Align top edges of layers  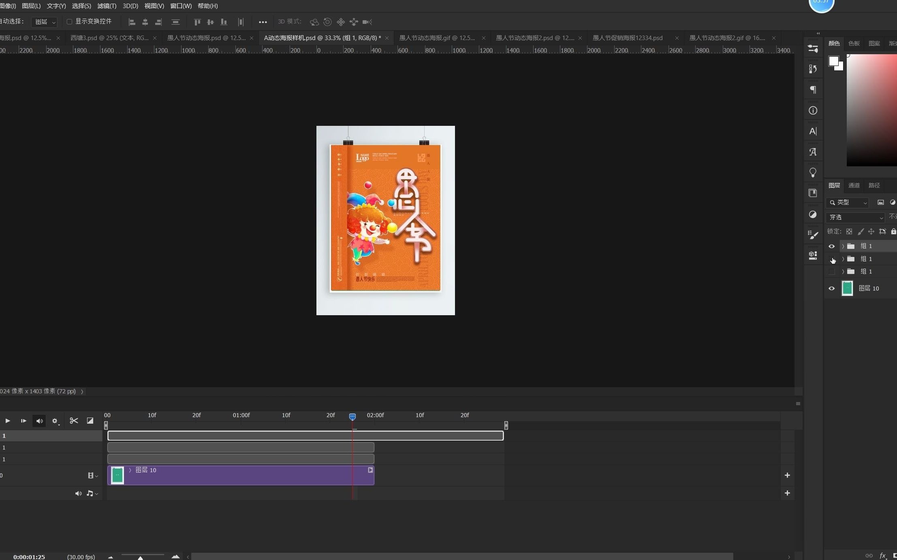click(x=197, y=22)
